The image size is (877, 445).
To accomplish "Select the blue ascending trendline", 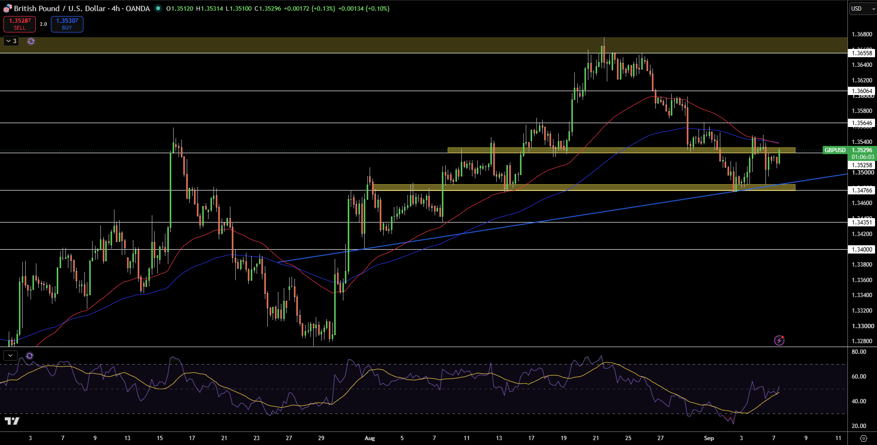I will click(563, 218).
